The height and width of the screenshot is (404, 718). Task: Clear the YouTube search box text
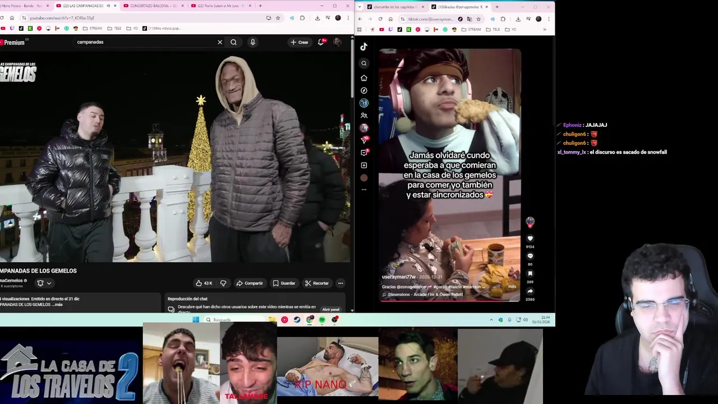click(220, 42)
